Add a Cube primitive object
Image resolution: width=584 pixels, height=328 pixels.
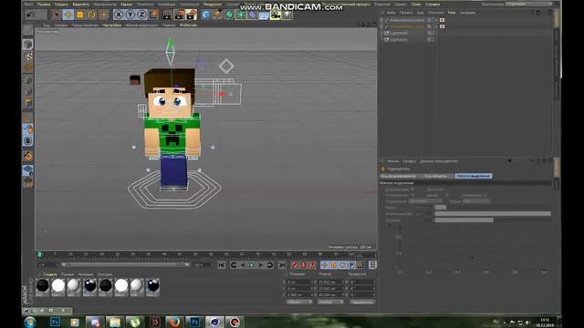click(205, 15)
